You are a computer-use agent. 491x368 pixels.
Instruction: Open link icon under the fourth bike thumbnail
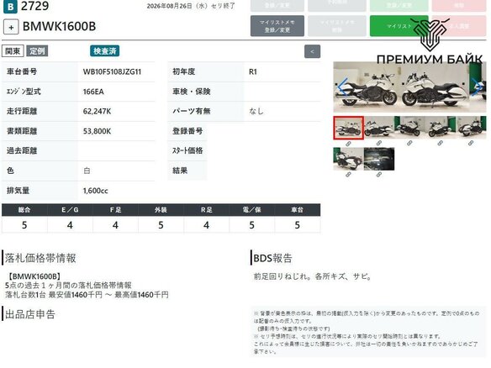pyautogui.click(x=441, y=144)
